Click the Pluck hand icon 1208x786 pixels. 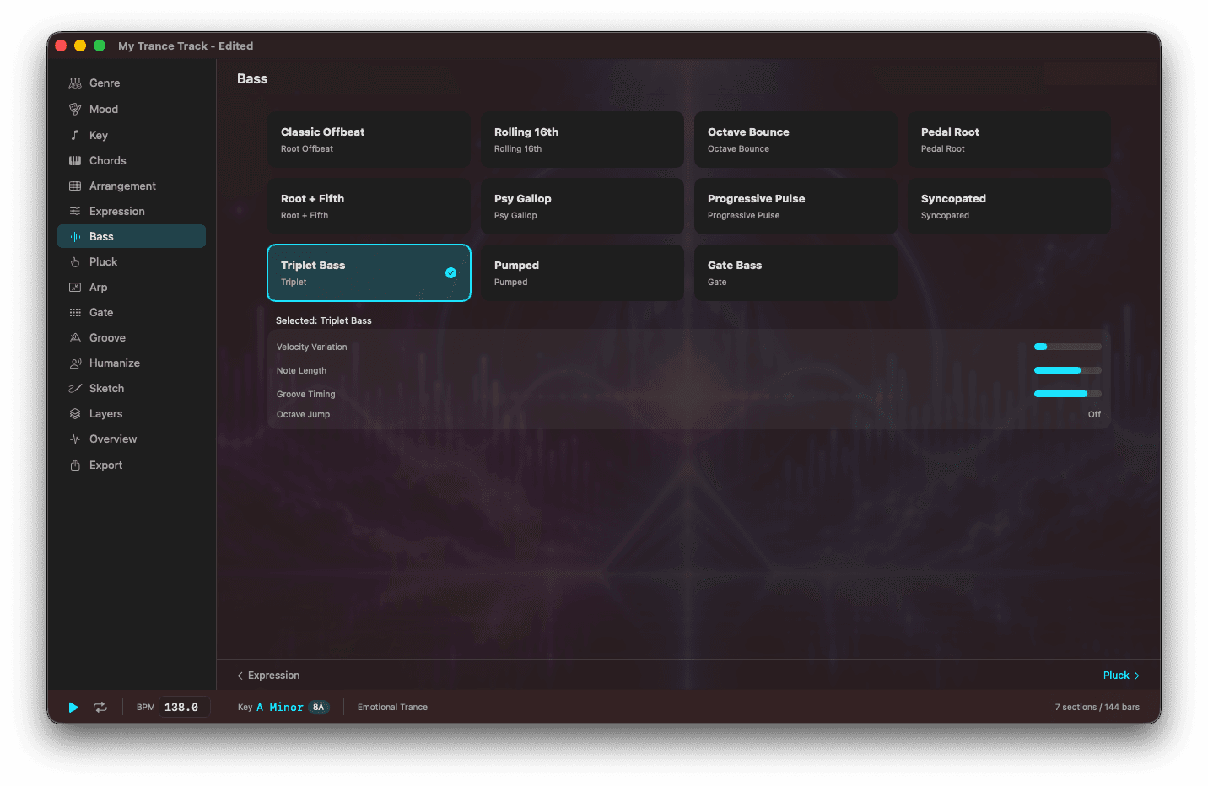point(75,262)
